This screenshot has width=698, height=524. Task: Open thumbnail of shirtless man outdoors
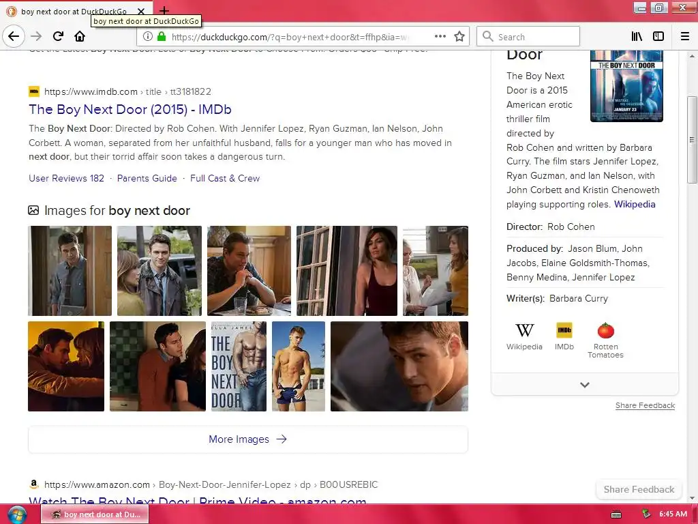pos(299,366)
